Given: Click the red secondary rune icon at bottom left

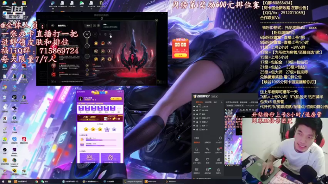Looking at the screenshot, I should [54, 74].
